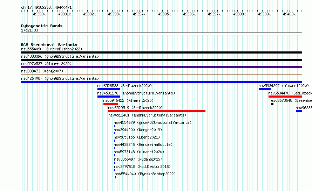Click the DGV Structural Variants track title
Screen dimensions: 312x191
pyautogui.click(x=49, y=45)
